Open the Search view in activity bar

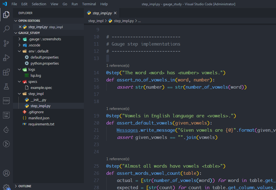6,29
